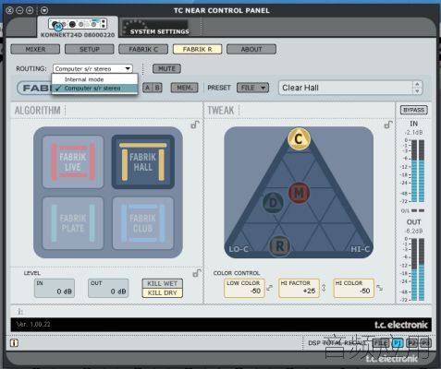Click the Hi Color link arrows icon
Viewport: 441px width, 369px height.
point(380,288)
